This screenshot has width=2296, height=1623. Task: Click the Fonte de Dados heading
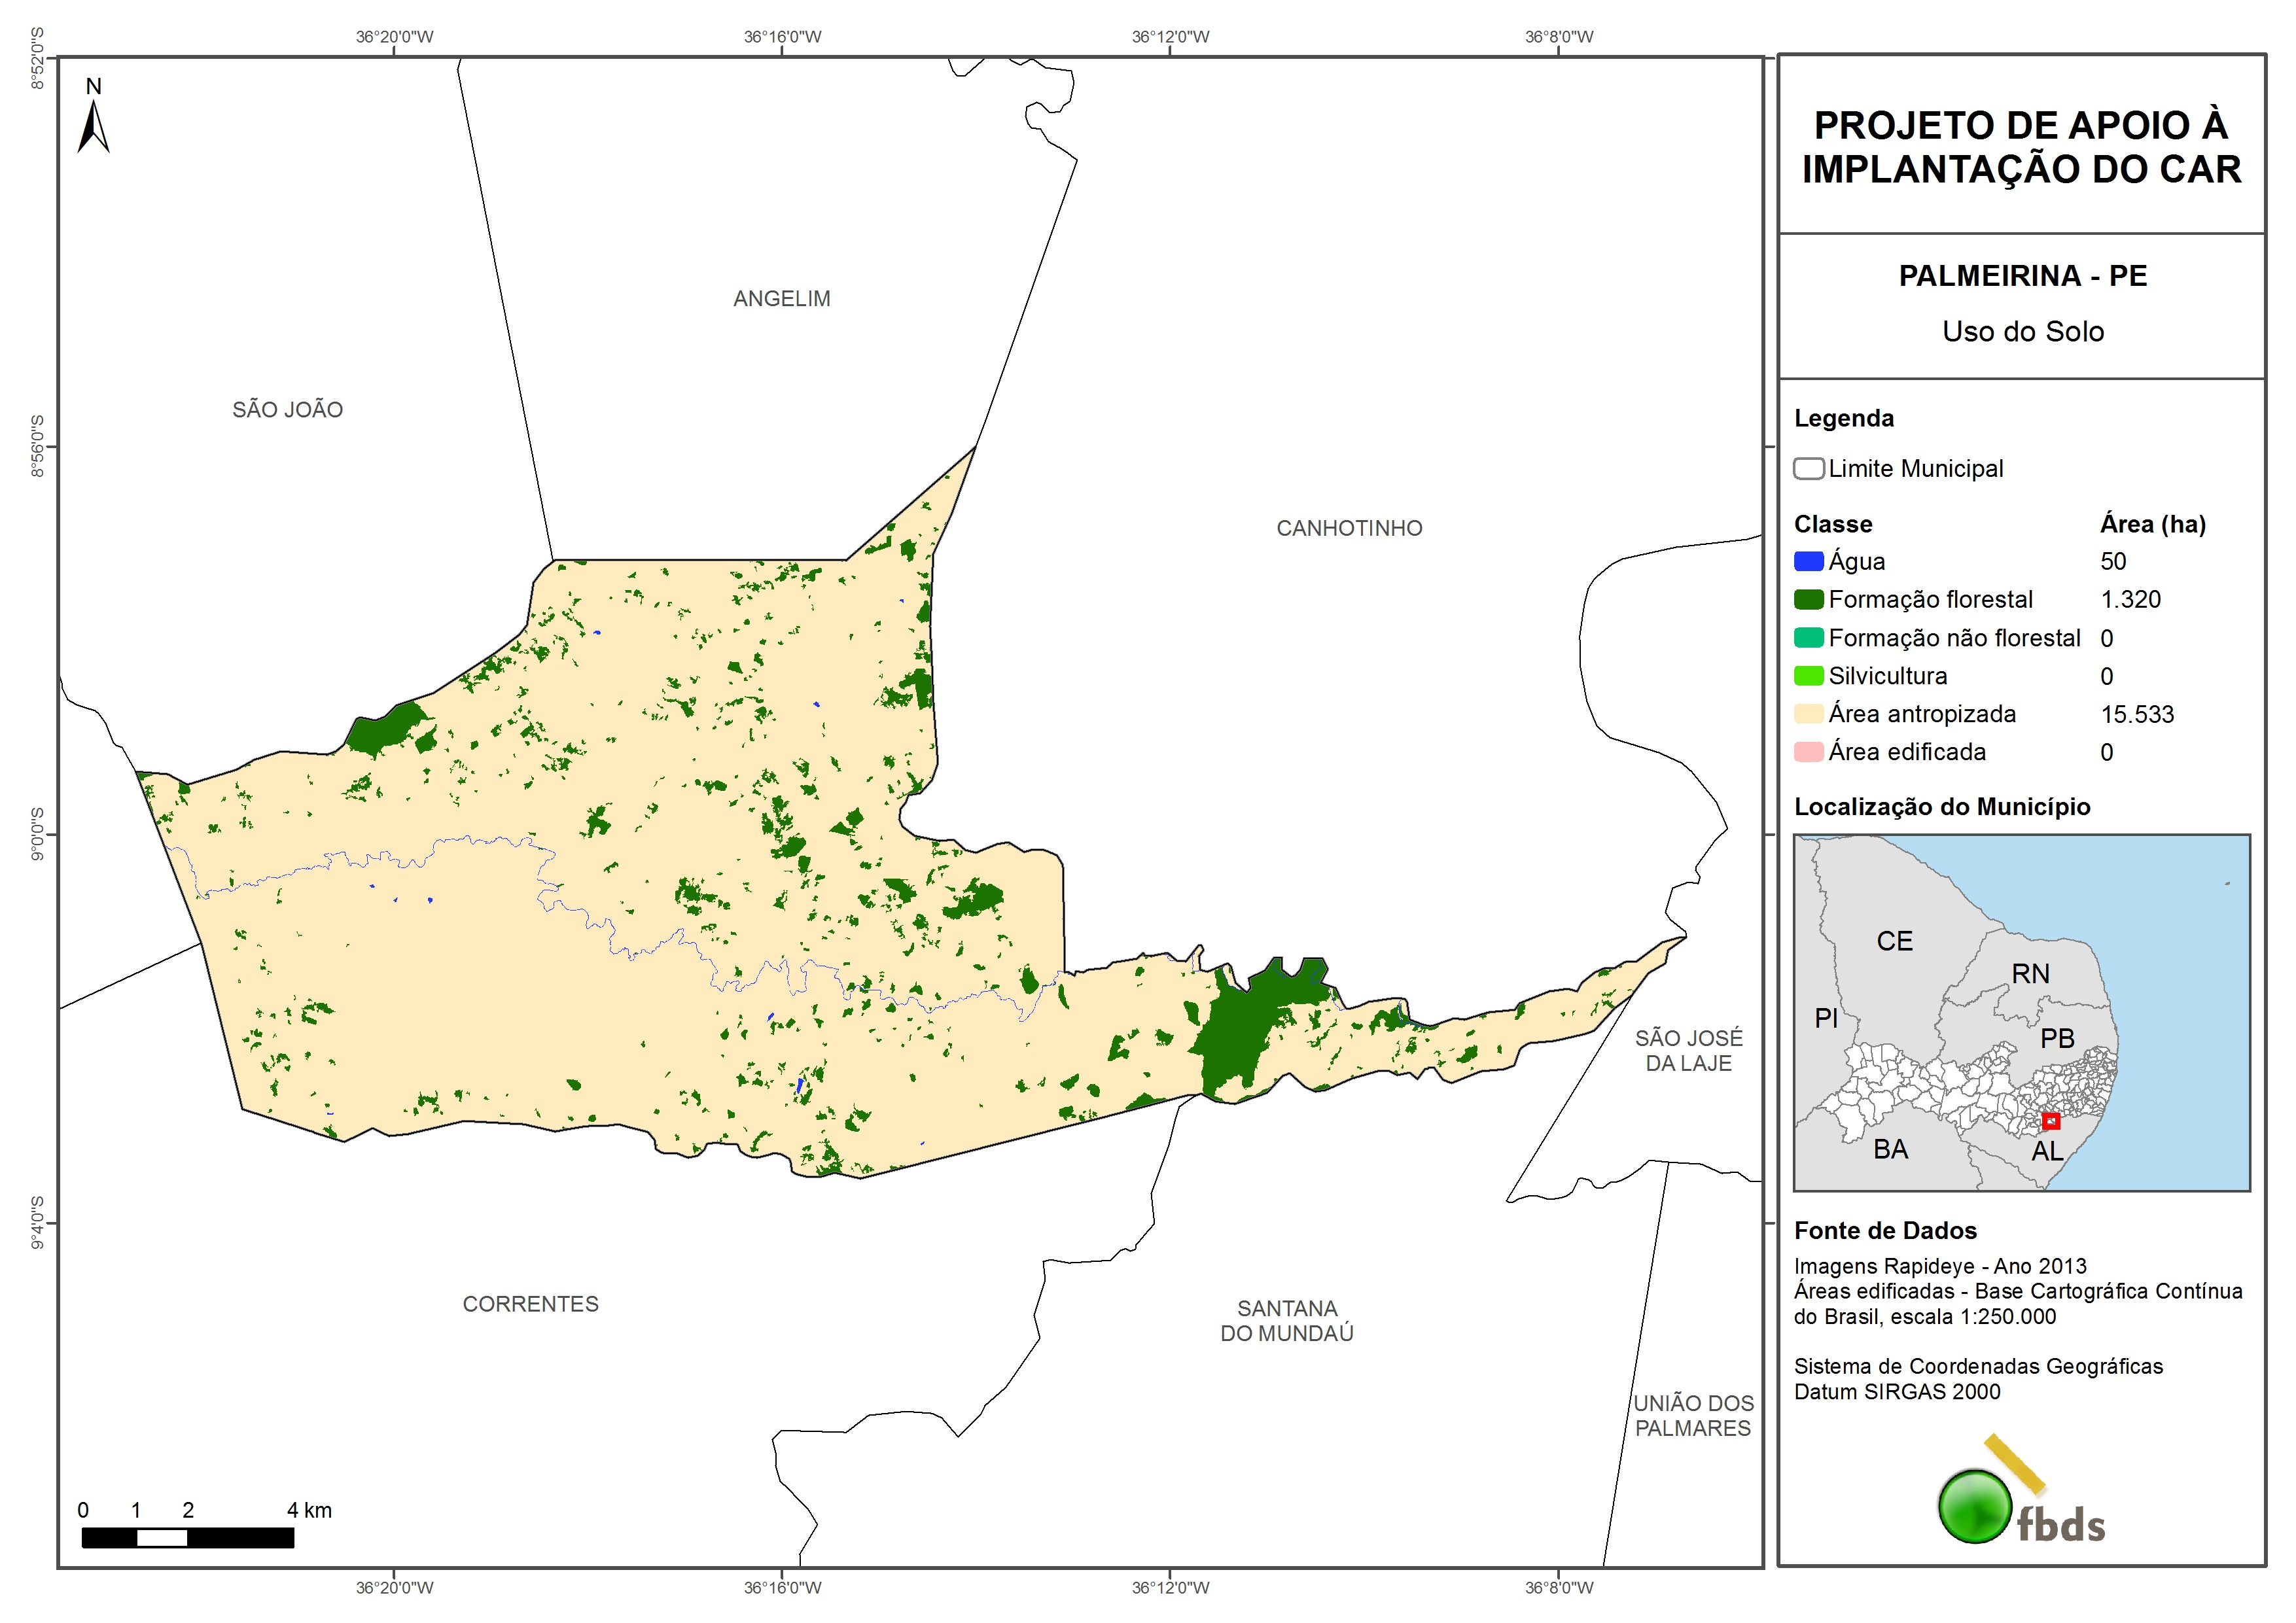click(x=1885, y=1231)
